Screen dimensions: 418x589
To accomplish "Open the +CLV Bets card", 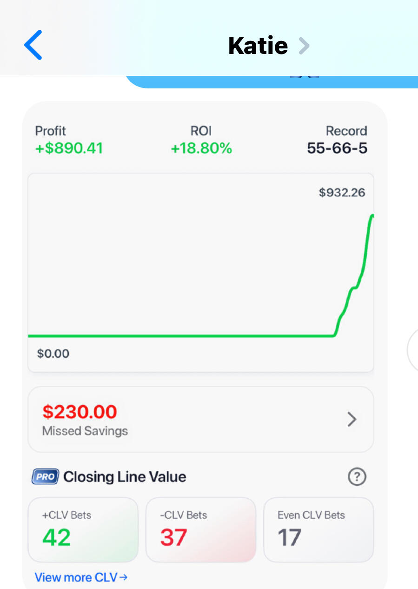I will click(83, 529).
